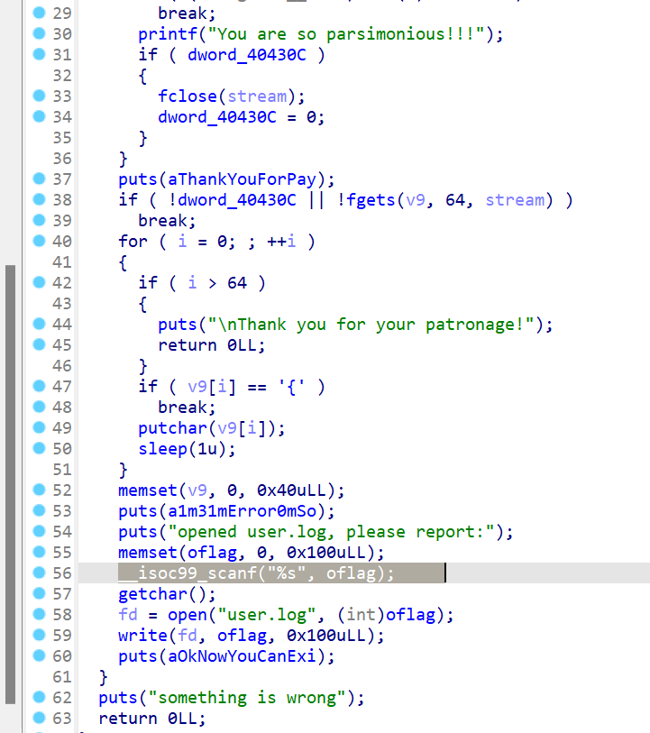Toggle breakpoint dot on line 60
The width and height of the screenshot is (650, 733).
pyautogui.click(x=38, y=656)
